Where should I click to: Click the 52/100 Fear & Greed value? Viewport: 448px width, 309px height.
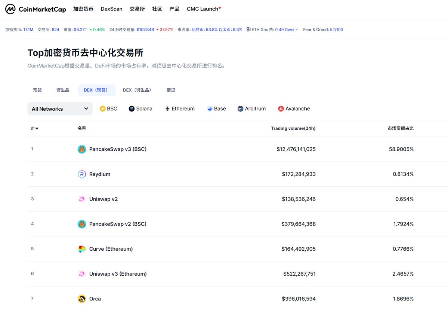pyautogui.click(x=337, y=30)
